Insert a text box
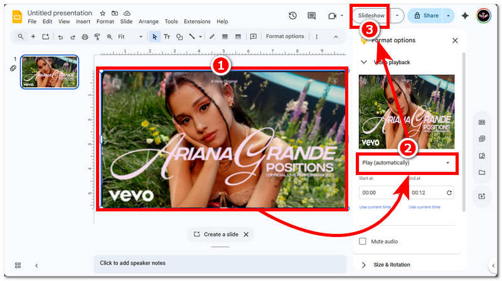The image size is (502, 281). [x=167, y=37]
